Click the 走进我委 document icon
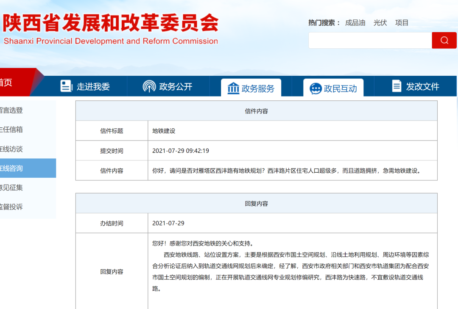This screenshot has width=458, height=309. (x=66, y=86)
